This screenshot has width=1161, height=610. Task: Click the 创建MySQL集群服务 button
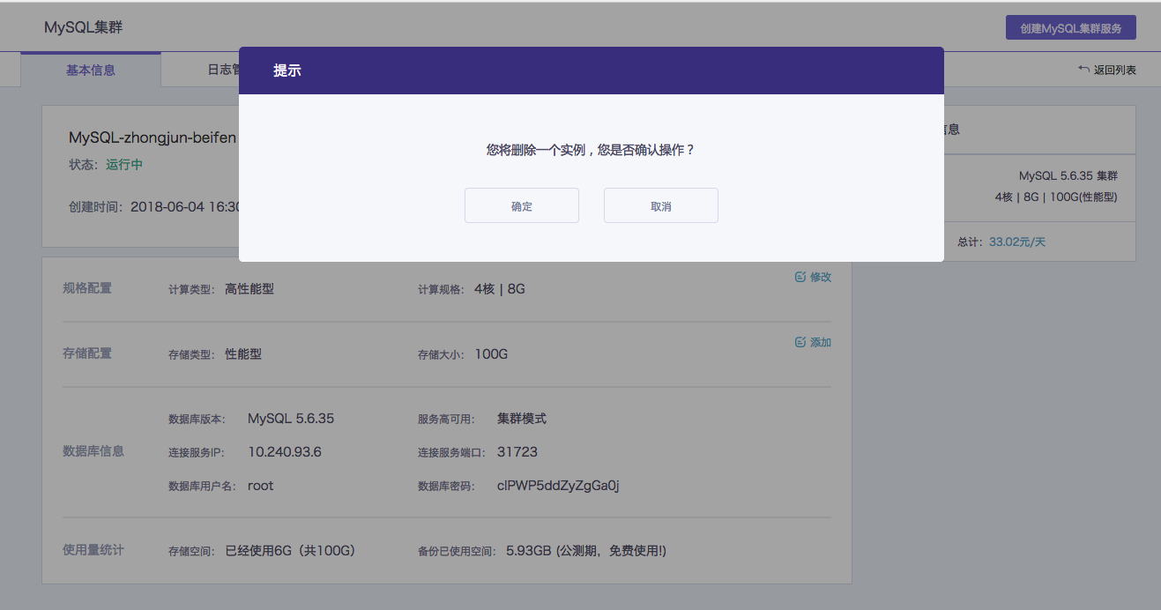coord(1071,28)
